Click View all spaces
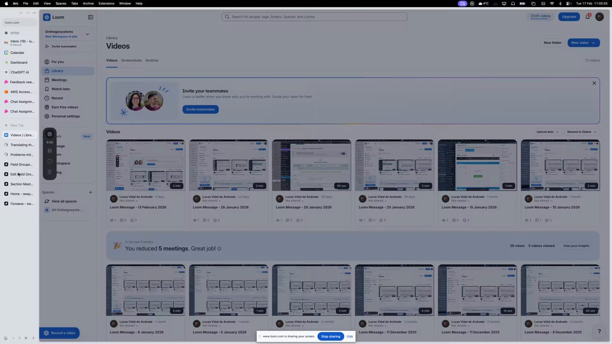Image resolution: width=612 pixels, height=344 pixels. click(64, 201)
